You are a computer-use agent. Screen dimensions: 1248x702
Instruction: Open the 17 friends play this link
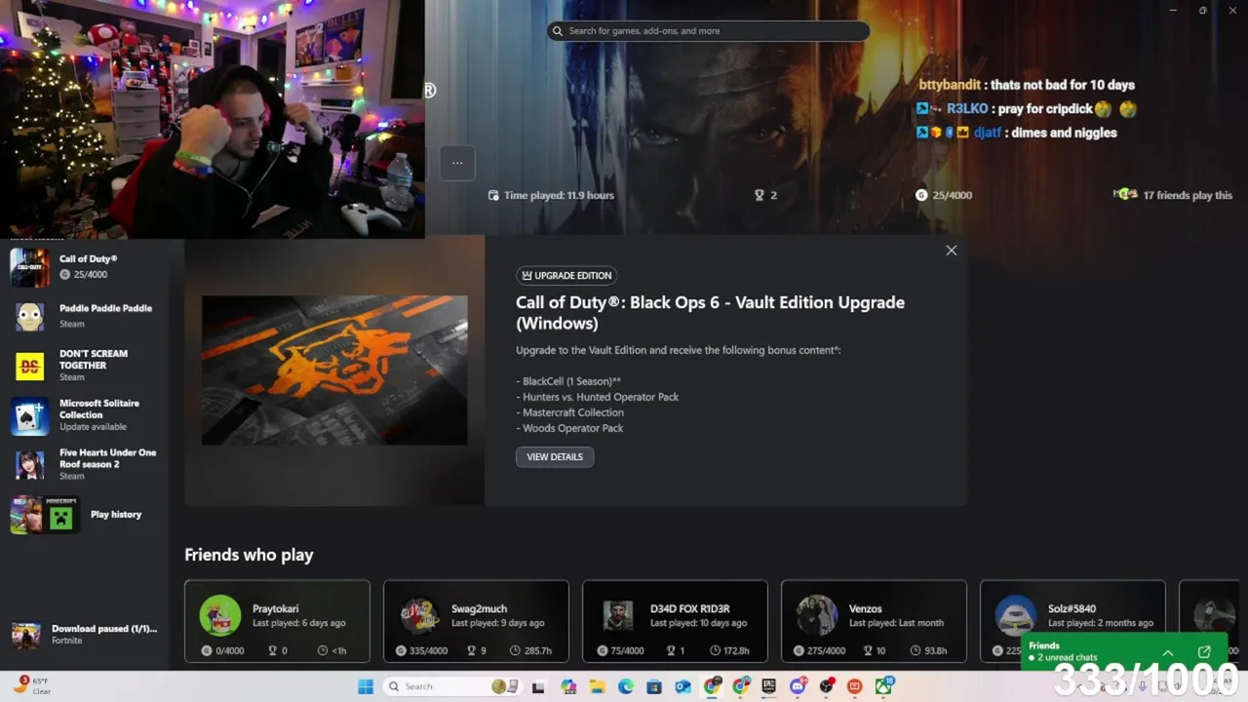click(1173, 195)
